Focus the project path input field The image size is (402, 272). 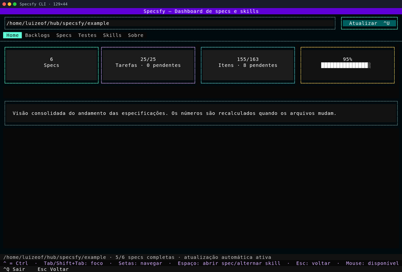(170, 23)
